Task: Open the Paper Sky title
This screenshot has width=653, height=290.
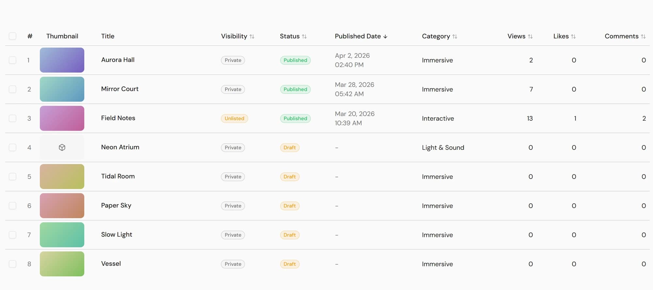Action: pos(116,206)
